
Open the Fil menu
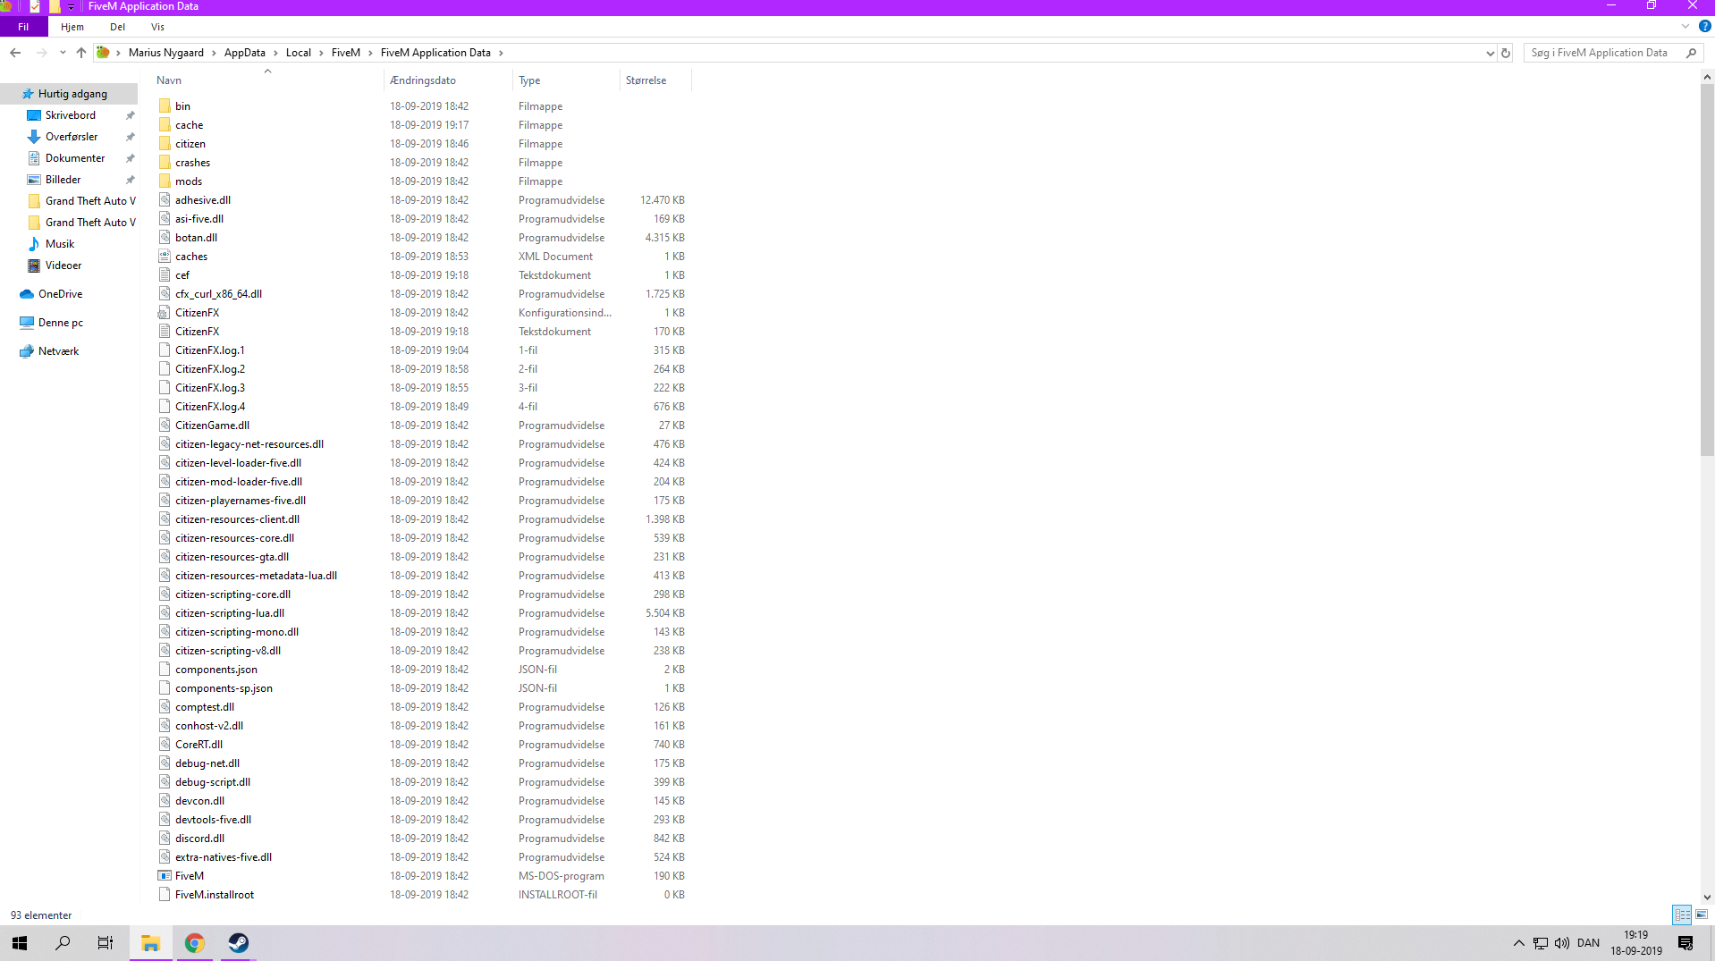23,27
